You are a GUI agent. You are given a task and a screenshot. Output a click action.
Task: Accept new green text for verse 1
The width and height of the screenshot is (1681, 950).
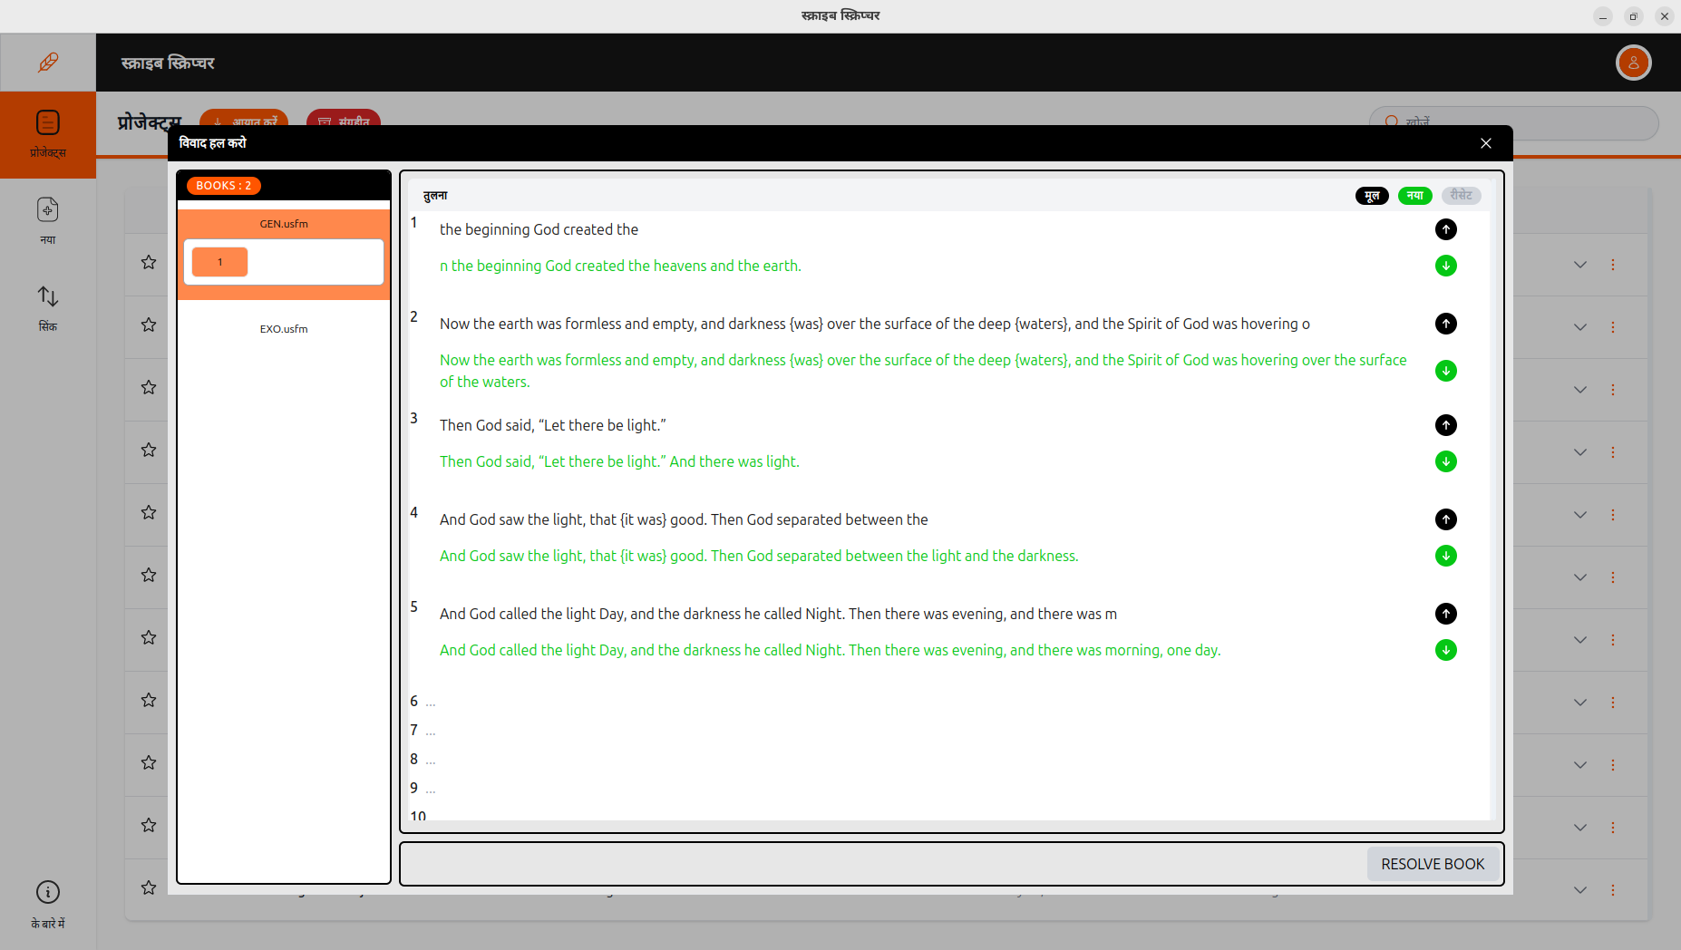[1445, 266]
